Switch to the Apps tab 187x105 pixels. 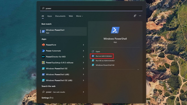[x=49, y=16]
